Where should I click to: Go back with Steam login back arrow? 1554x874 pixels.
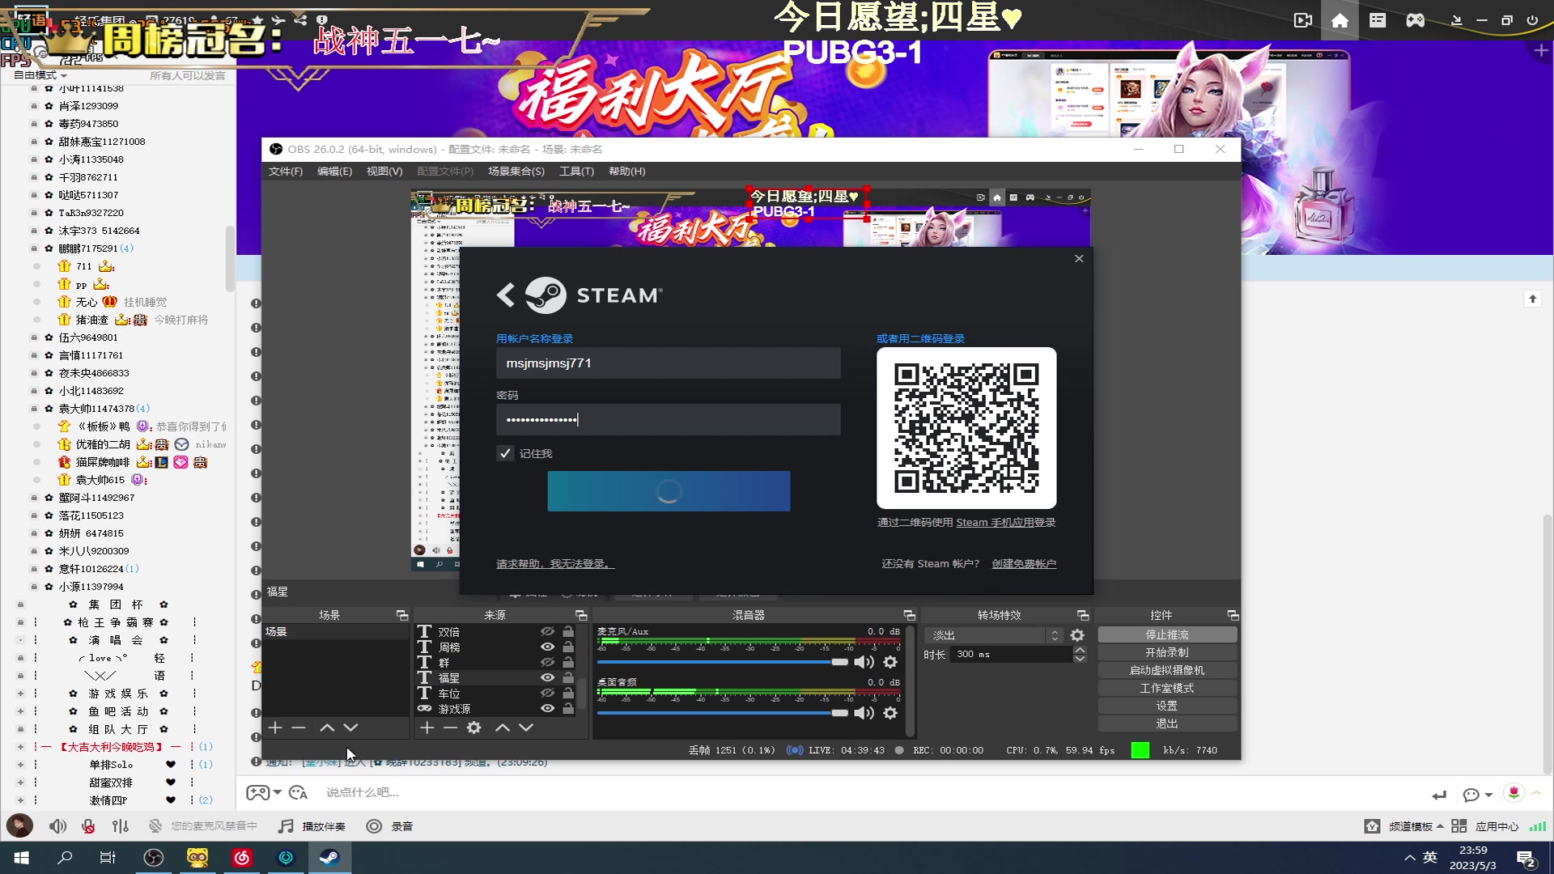(x=506, y=295)
